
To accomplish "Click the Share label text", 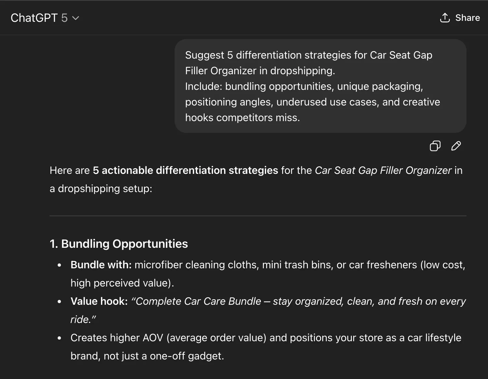I will pyautogui.click(x=467, y=18).
